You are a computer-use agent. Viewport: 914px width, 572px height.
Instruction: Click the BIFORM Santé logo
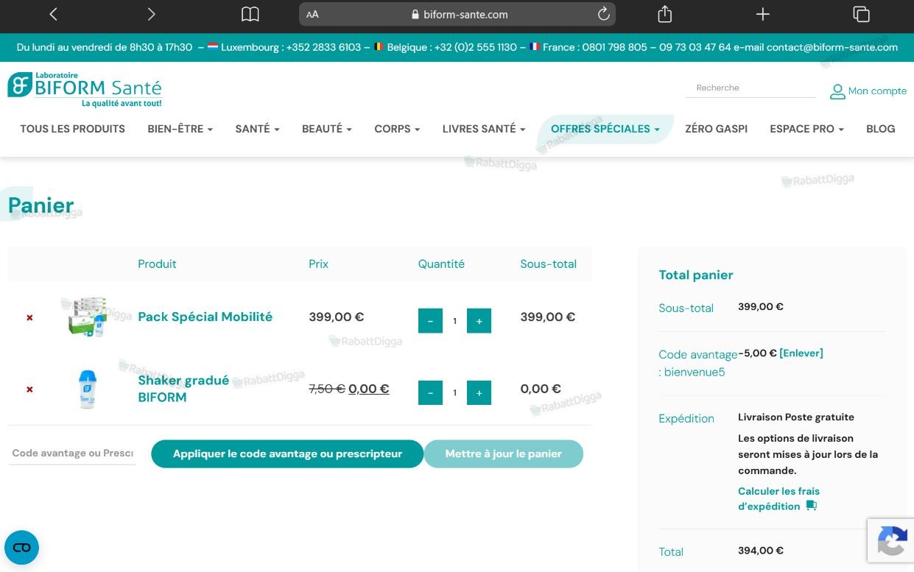(85, 90)
